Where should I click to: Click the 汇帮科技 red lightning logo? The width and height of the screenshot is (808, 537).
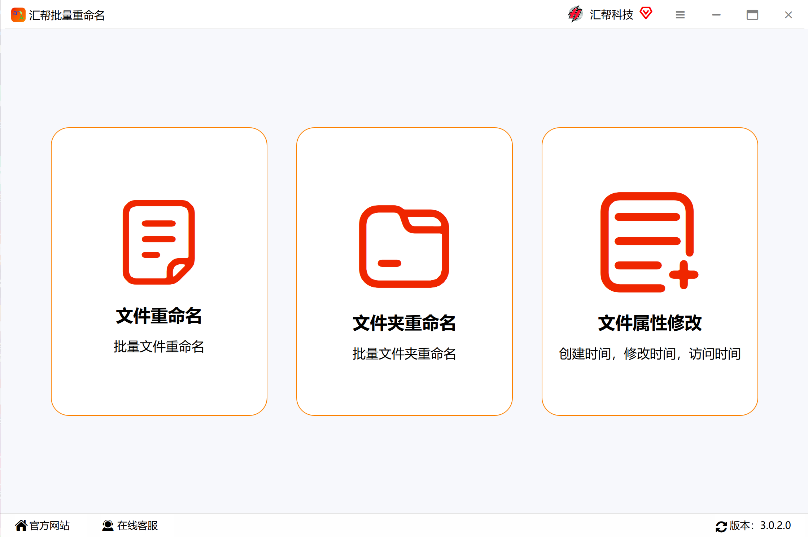[575, 14]
